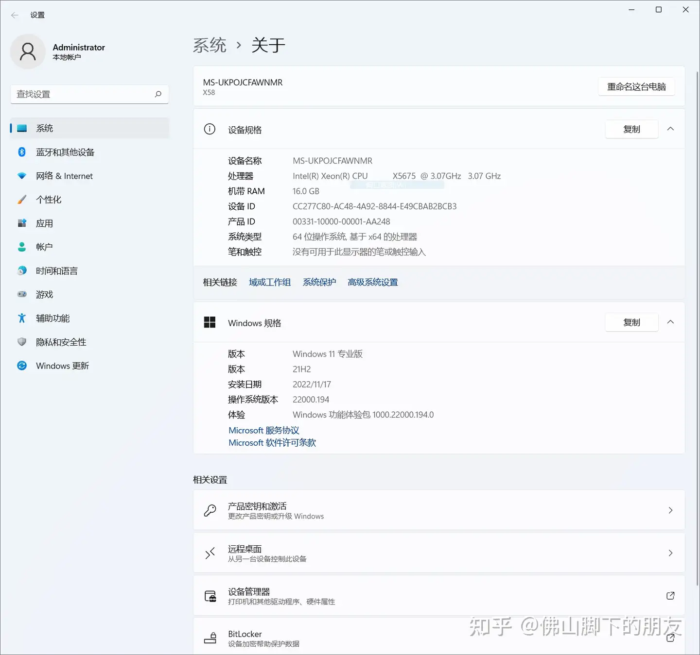
Task: Collapse the 设备规格 section chevron
Action: 670,129
